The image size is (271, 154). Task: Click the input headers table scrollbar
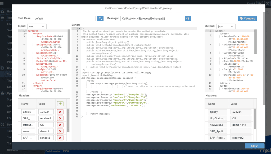(x=68, y=120)
